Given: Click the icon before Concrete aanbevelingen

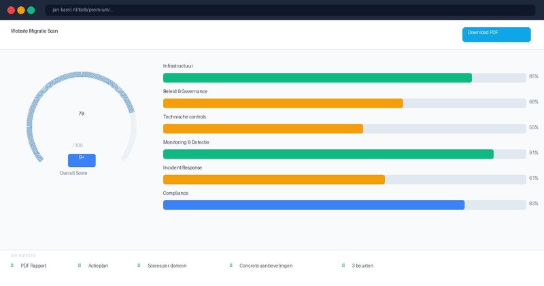Looking at the screenshot, I should click(x=231, y=266).
